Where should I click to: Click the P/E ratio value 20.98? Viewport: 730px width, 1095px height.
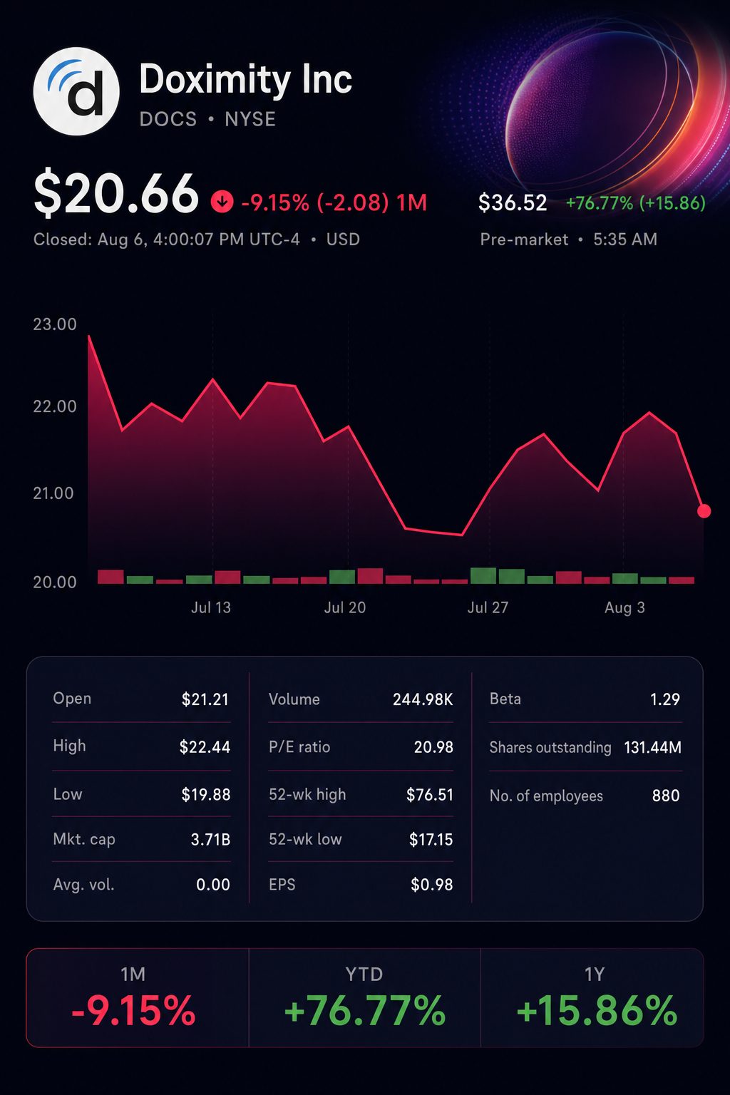pyautogui.click(x=433, y=747)
